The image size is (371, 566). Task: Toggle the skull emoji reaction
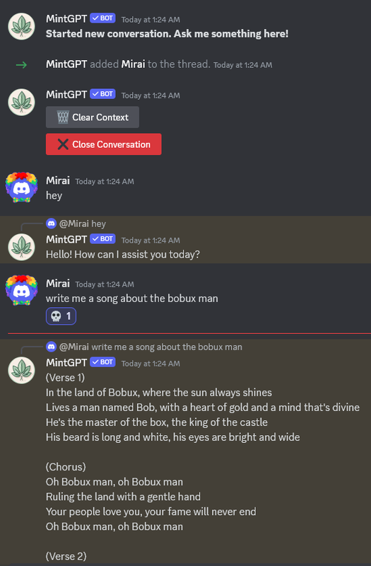61,316
